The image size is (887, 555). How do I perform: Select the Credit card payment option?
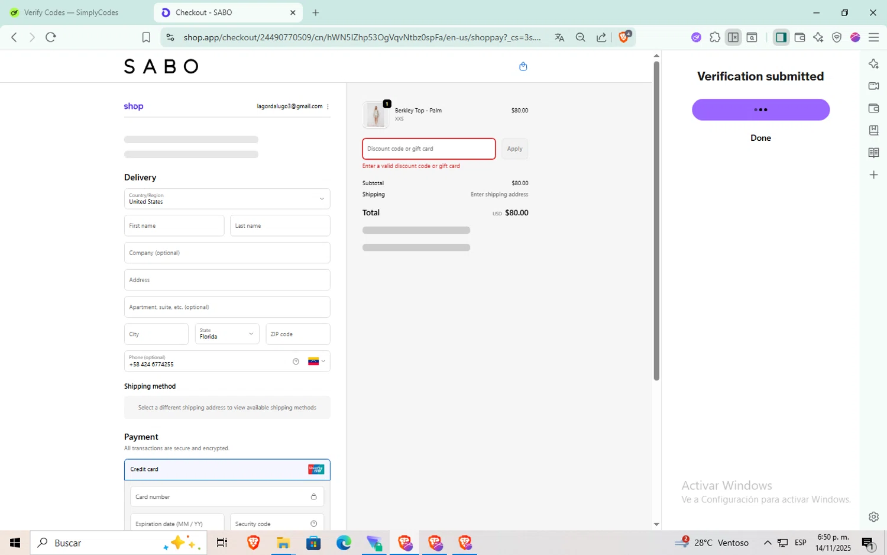(227, 469)
